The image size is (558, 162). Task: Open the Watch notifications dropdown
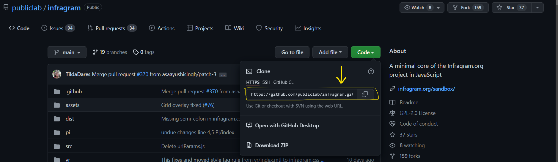tap(422, 8)
